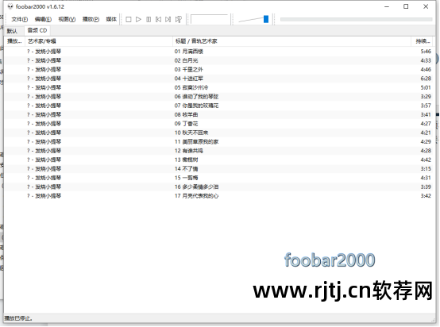The image size is (440, 327).
Task: Select the track numbered 10
Action: (218, 133)
